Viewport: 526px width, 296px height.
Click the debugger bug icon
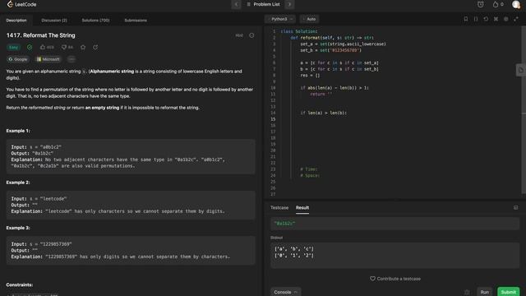(x=467, y=293)
